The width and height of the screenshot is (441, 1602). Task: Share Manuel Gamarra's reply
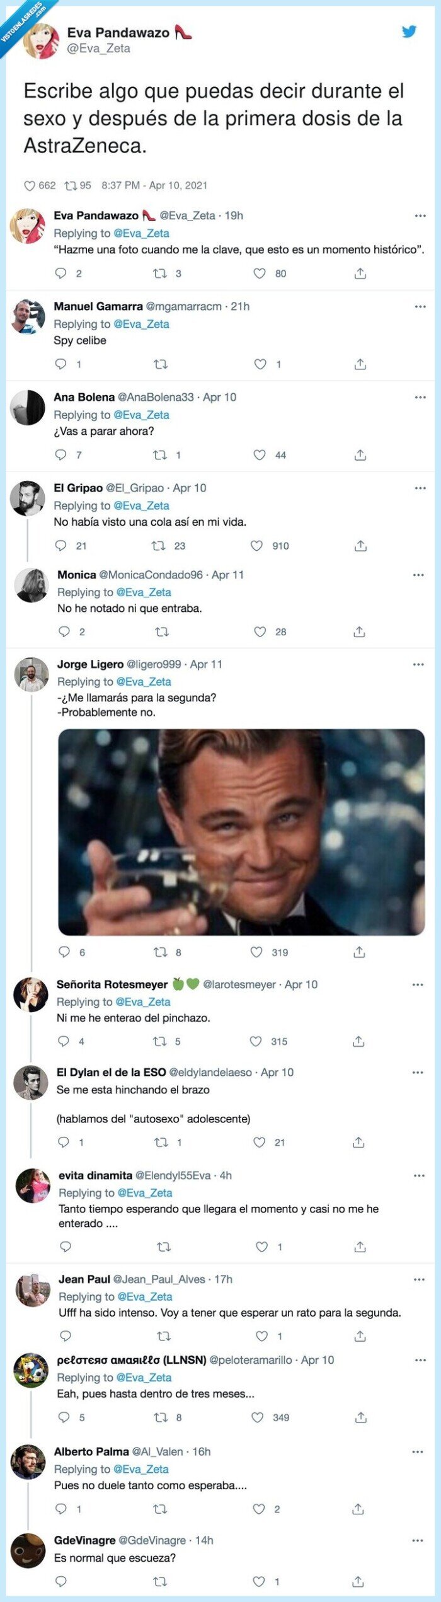click(x=360, y=364)
